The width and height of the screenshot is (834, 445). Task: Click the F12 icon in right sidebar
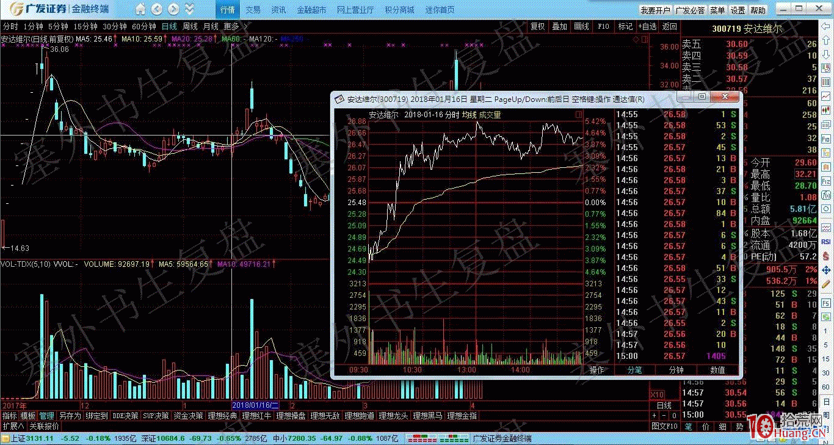pos(825,181)
